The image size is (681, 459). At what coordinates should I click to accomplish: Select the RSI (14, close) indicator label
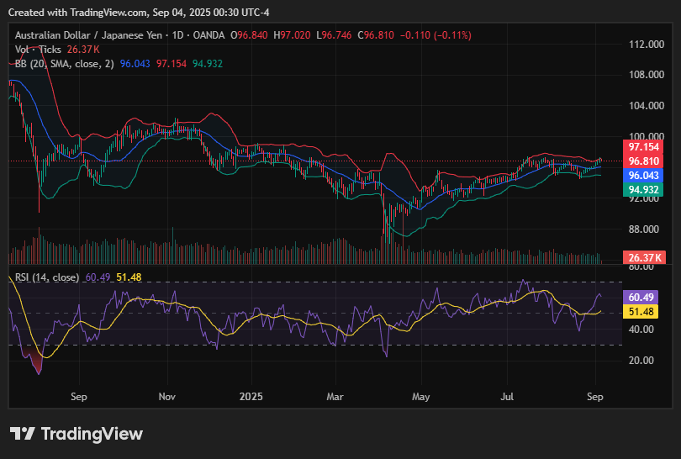point(47,277)
